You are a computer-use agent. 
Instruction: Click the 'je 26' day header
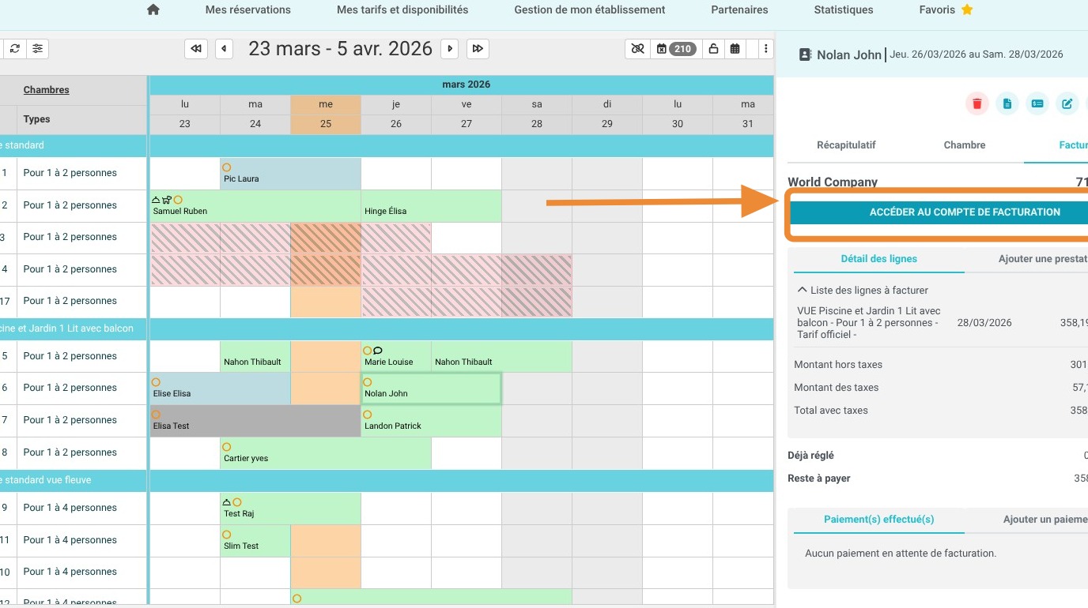point(396,114)
